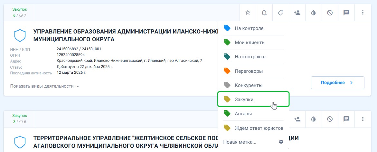Viewport: 377px width, 152px height.
Task: Click the 'УПРАВЛЕНИЕ ОБРАЗОВАНИЯ АДМИНИСТРАЦИИ' title
Action: 125,35
